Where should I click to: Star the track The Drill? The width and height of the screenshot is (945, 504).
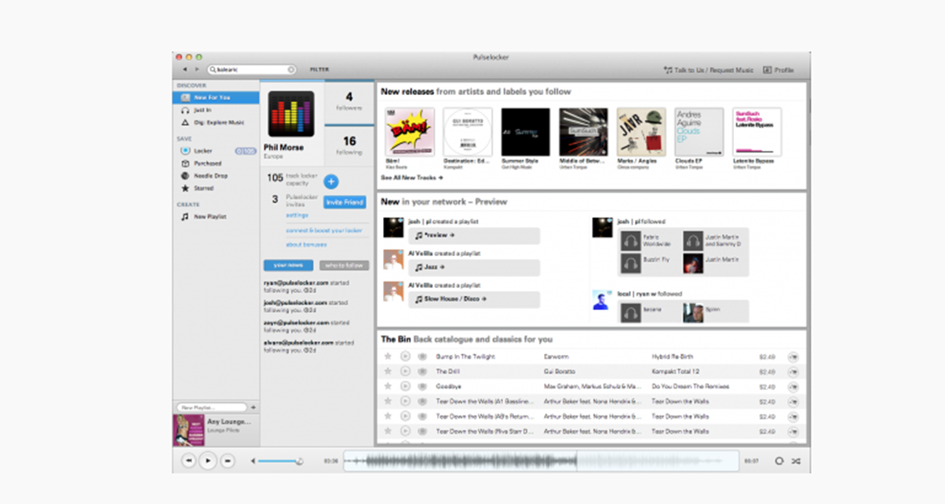pyautogui.click(x=388, y=371)
